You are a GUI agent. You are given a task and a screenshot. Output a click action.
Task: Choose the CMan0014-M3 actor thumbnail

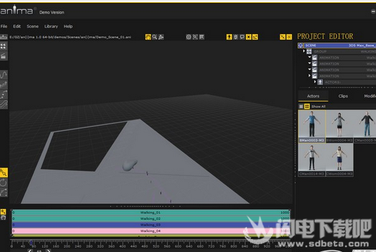coord(312,160)
